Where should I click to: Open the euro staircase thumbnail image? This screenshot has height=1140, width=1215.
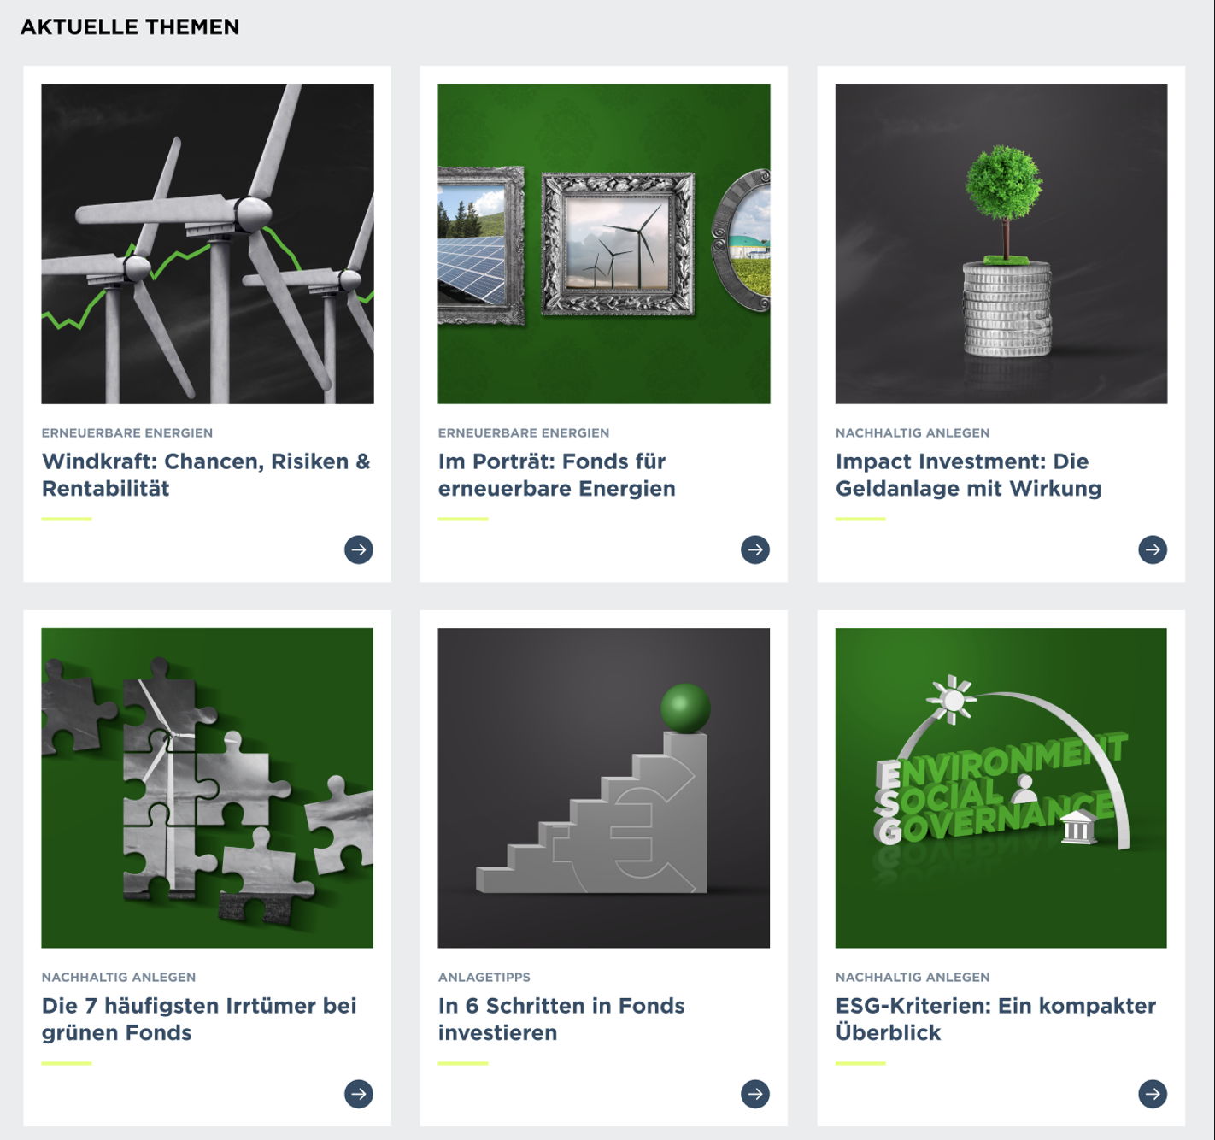[604, 788]
